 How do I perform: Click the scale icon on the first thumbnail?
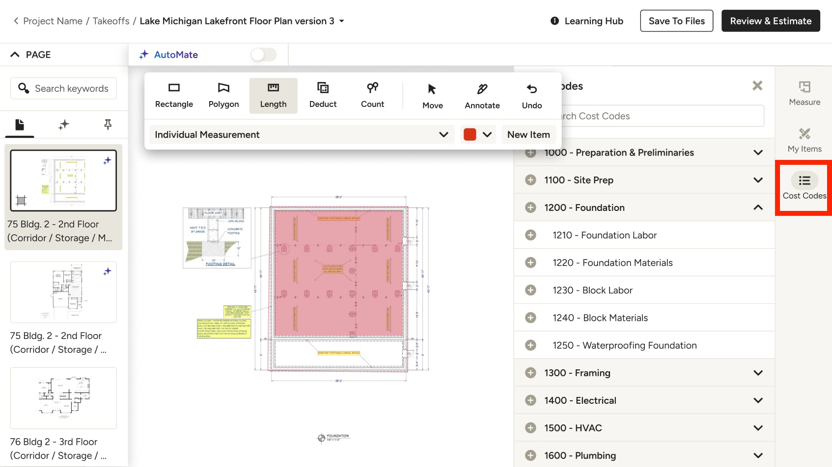click(x=21, y=200)
